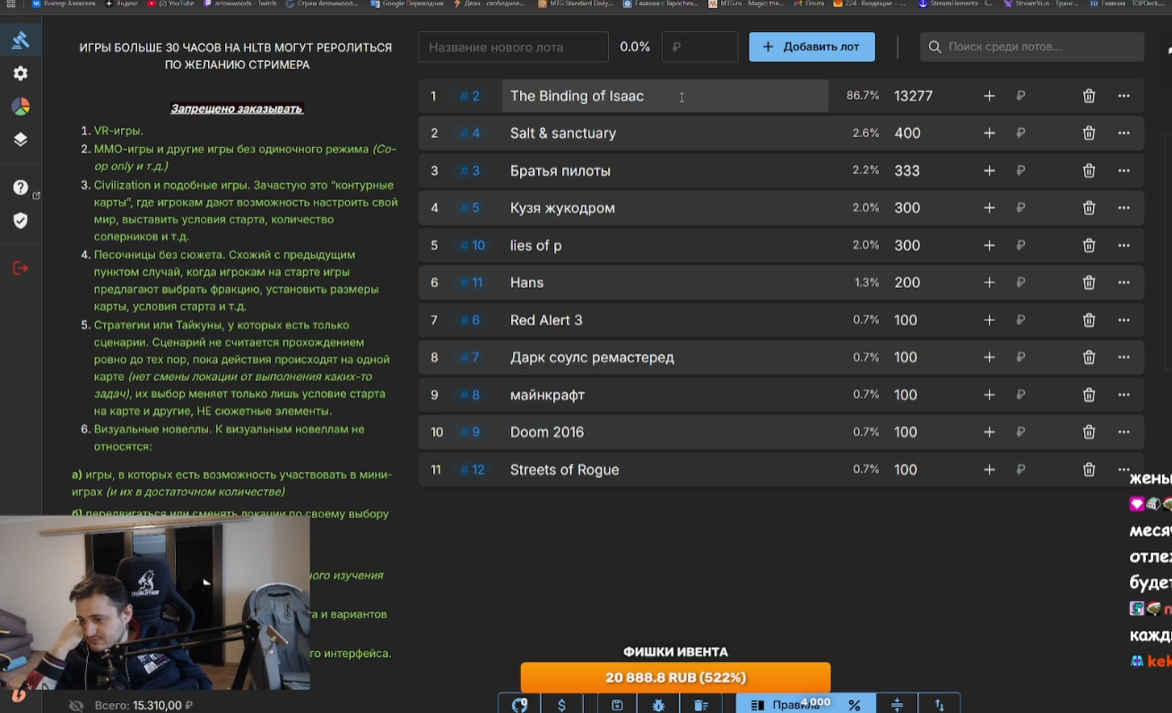Delete the lies of p lot

coord(1089,246)
